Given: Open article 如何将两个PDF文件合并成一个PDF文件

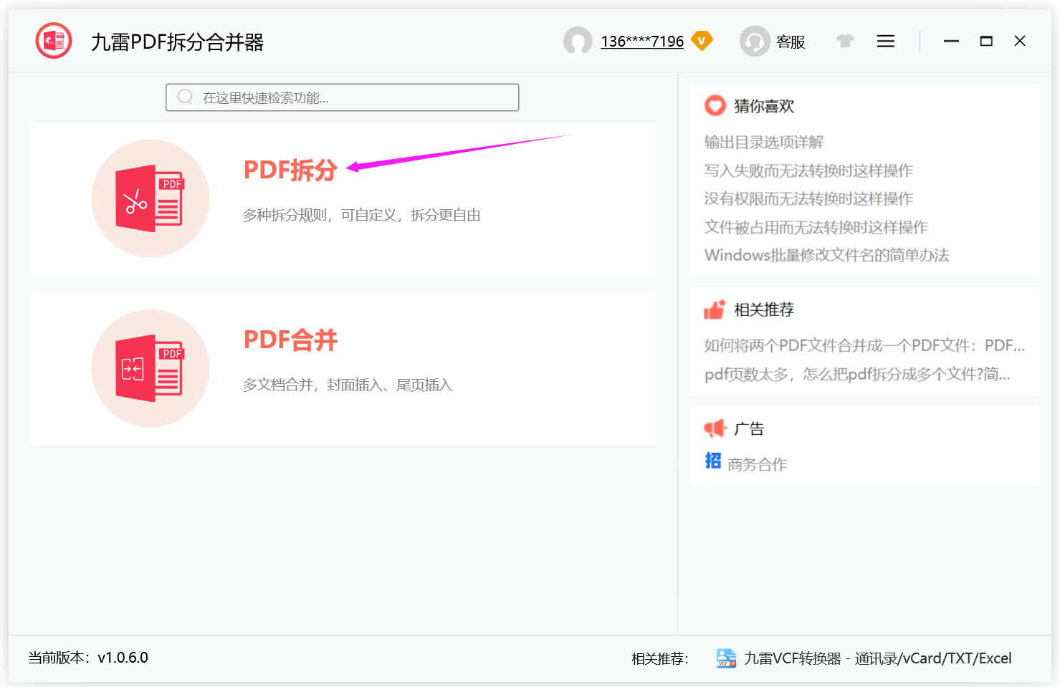Looking at the screenshot, I should [x=865, y=345].
